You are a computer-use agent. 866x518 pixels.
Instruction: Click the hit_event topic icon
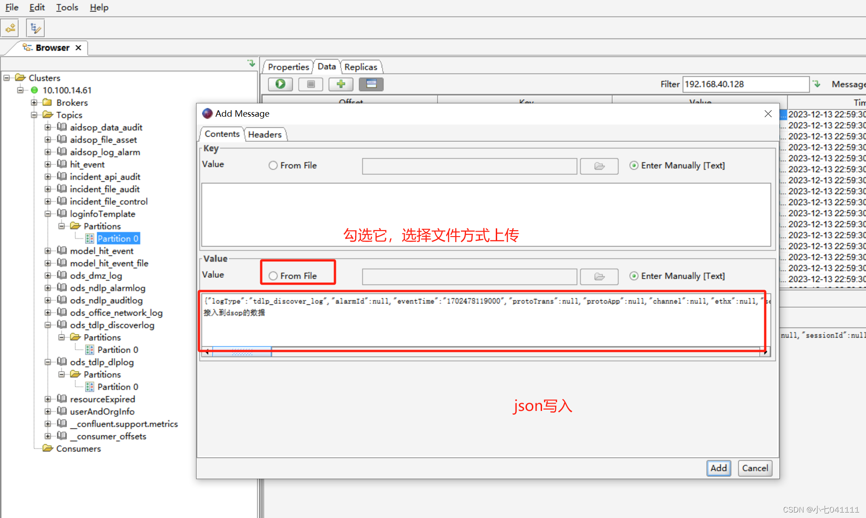tap(62, 164)
